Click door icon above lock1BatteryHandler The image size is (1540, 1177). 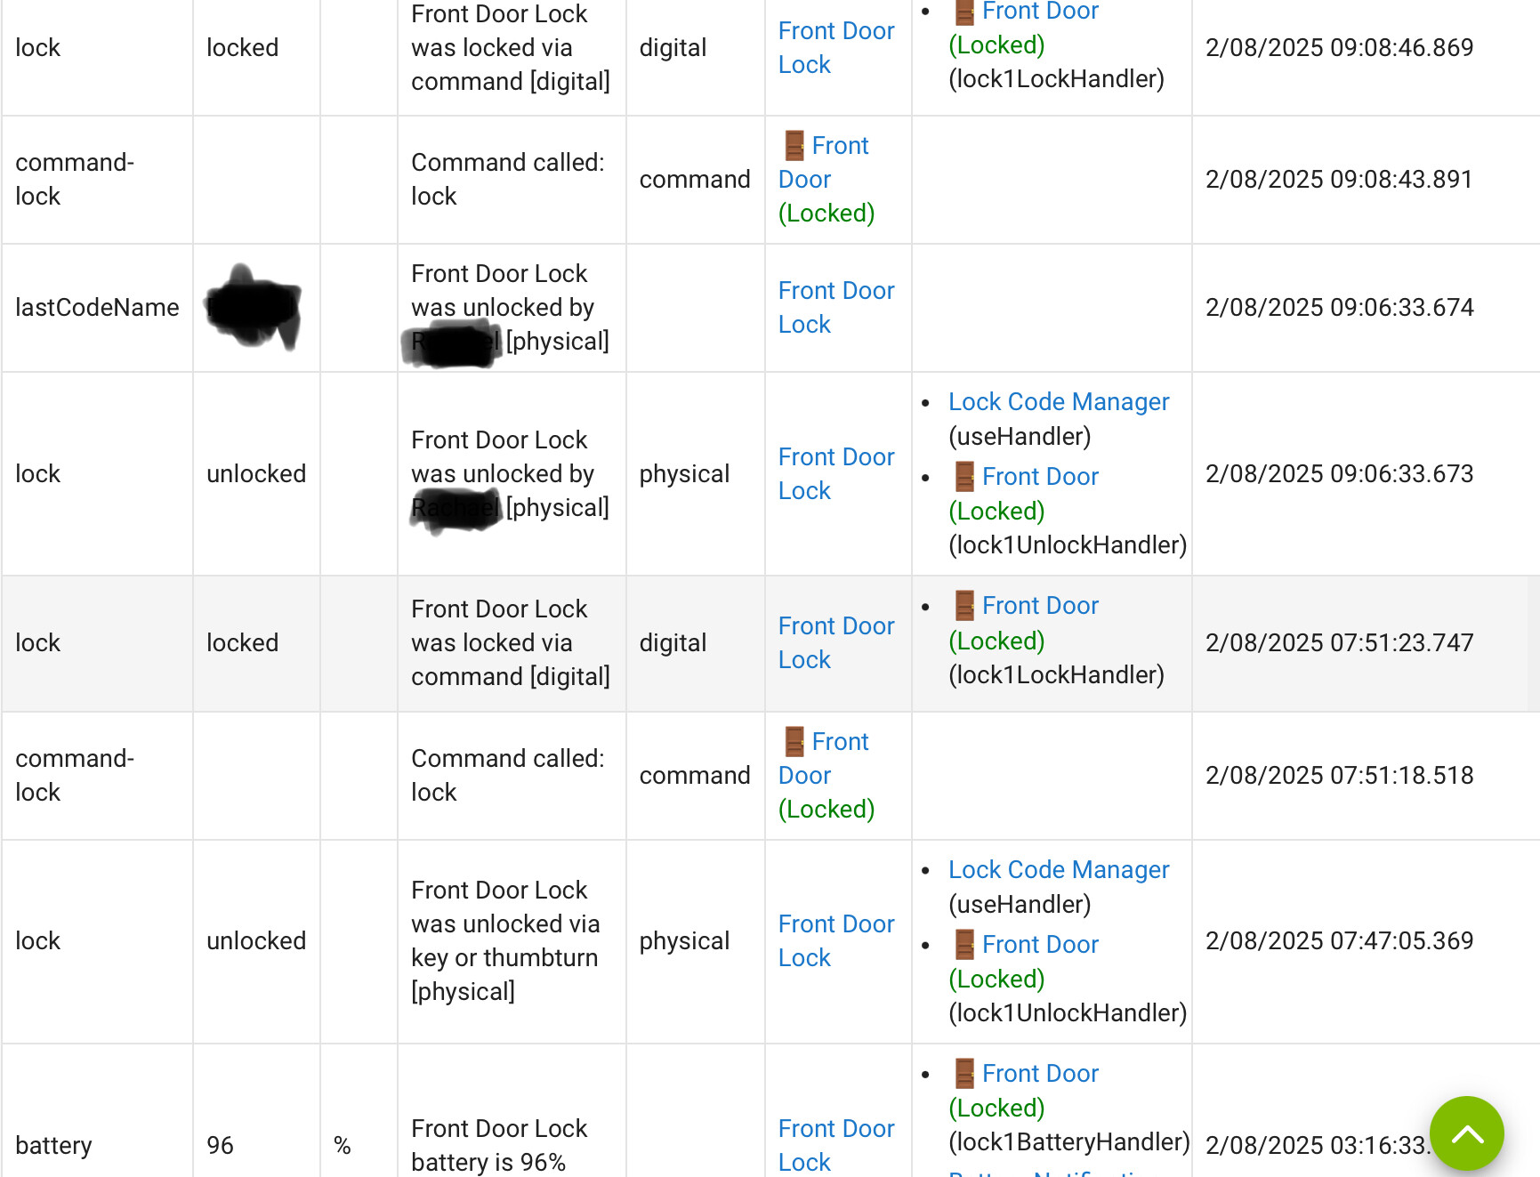(964, 1074)
